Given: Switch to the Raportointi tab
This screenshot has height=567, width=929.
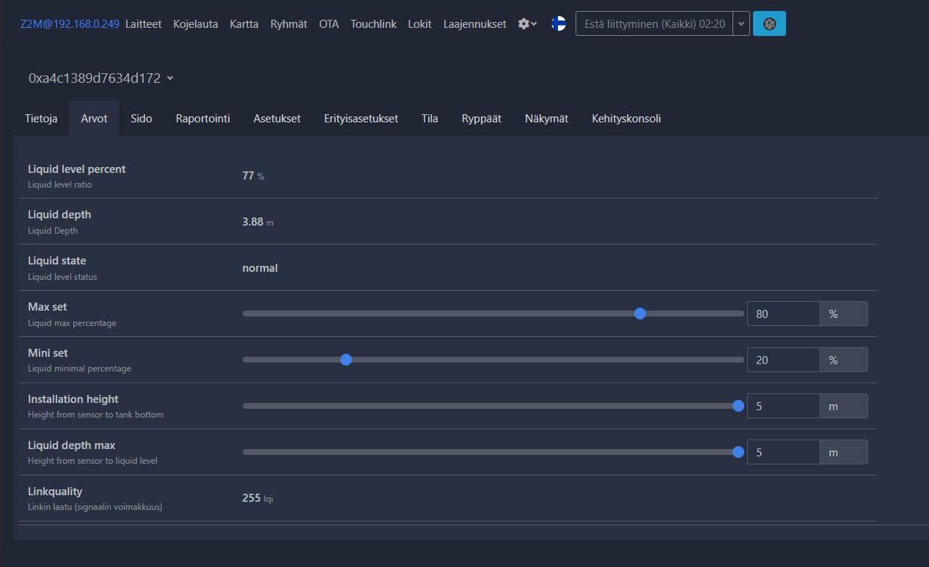Looking at the screenshot, I should click(203, 118).
